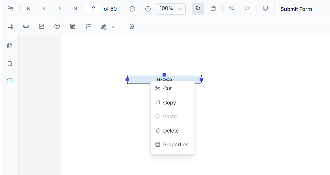This screenshot has height=175, width=330.
Task: Open the page thumbnails sidebar panel
Action: point(9,45)
